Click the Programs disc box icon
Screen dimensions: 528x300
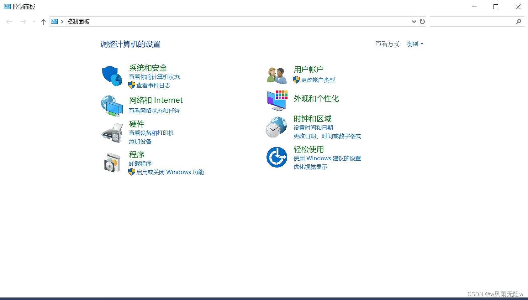[112, 162]
